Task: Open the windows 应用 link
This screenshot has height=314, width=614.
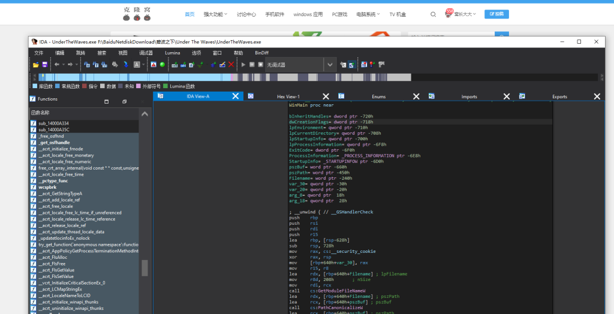Action: click(x=308, y=14)
